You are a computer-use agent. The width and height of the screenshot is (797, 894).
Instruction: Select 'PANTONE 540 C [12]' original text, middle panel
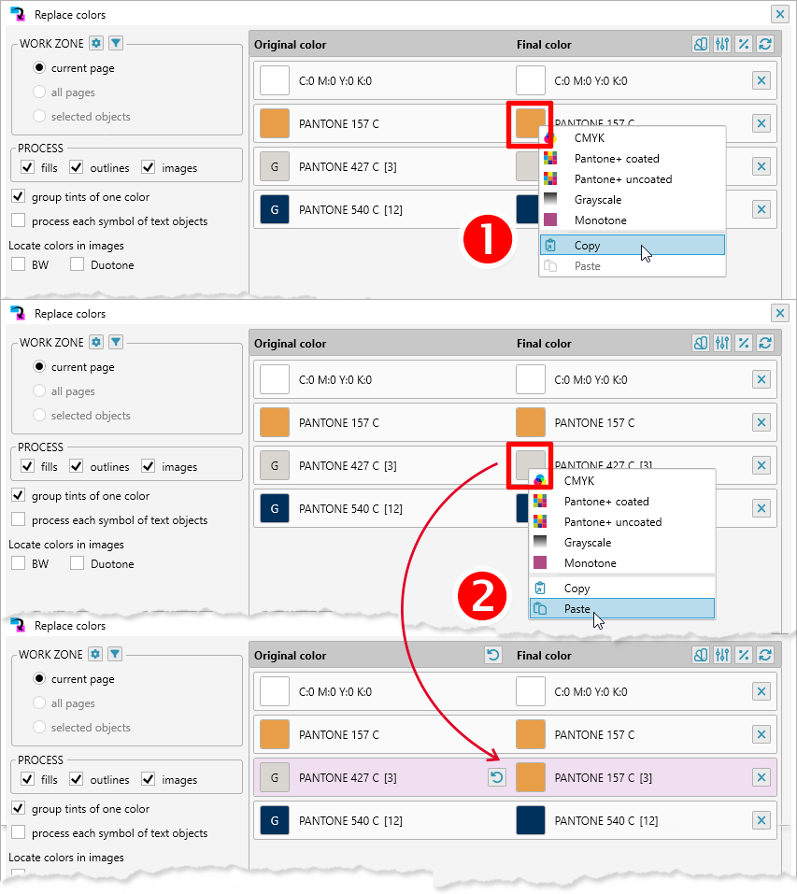(x=350, y=508)
